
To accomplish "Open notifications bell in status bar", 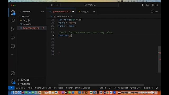I will [157, 88].
